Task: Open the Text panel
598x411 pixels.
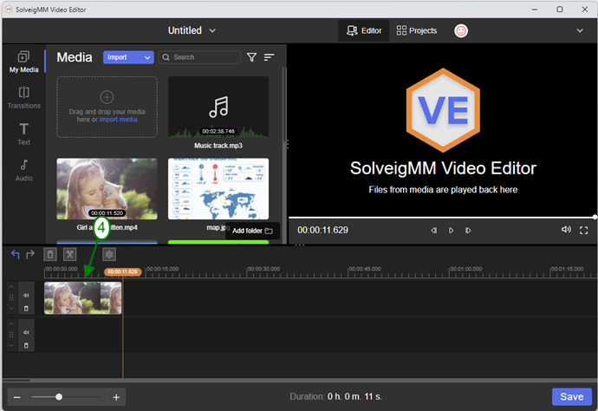Action: tap(23, 134)
